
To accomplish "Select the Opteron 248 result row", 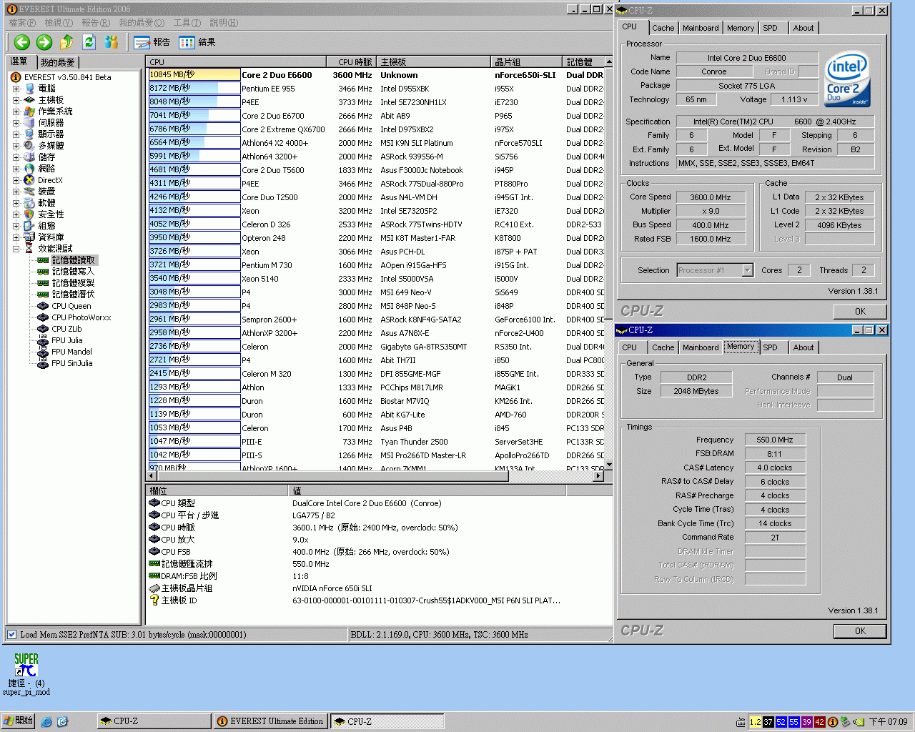I will click(375, 238).
